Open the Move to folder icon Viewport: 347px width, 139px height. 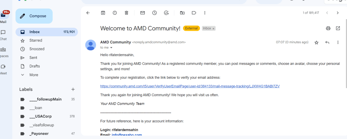pyautogui.click(x=182, y=13)
